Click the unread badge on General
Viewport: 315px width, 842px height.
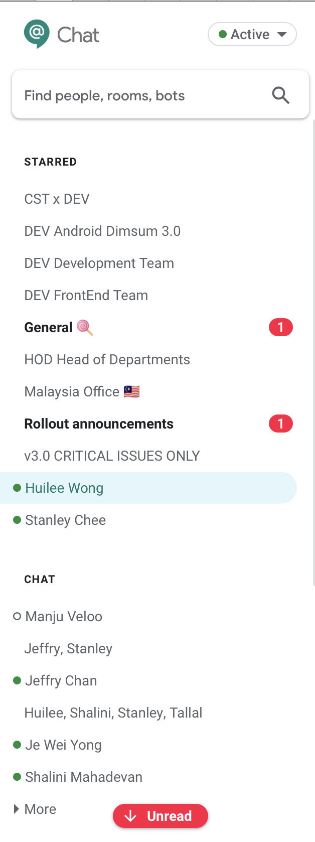pos(280,327)
